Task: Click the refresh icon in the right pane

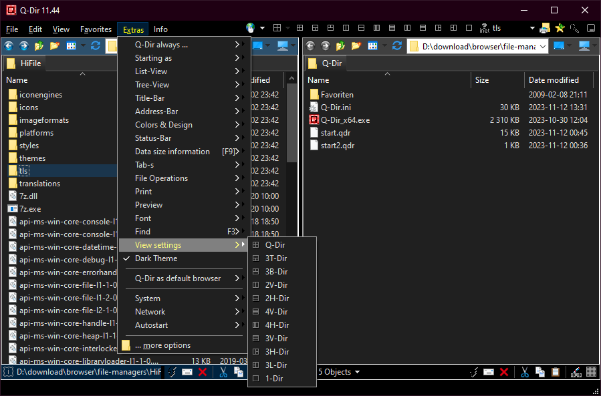Action: coord(397,46)
